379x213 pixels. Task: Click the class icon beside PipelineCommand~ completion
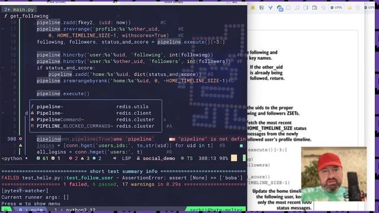pos(33,120)
